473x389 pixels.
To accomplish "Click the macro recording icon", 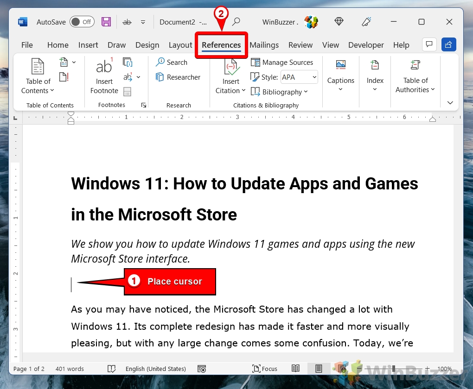I will tap(202, 369).
